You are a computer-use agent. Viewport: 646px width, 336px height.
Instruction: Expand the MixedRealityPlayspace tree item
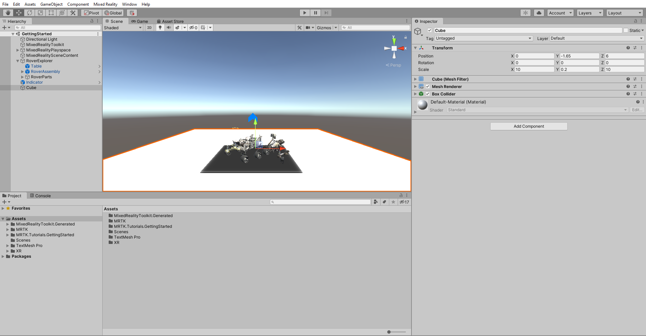pos(18,50)
